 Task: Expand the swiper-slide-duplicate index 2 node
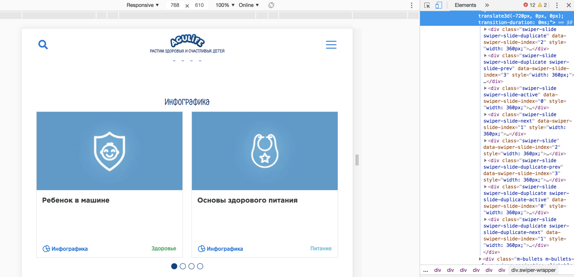click(x=485, y=29)
